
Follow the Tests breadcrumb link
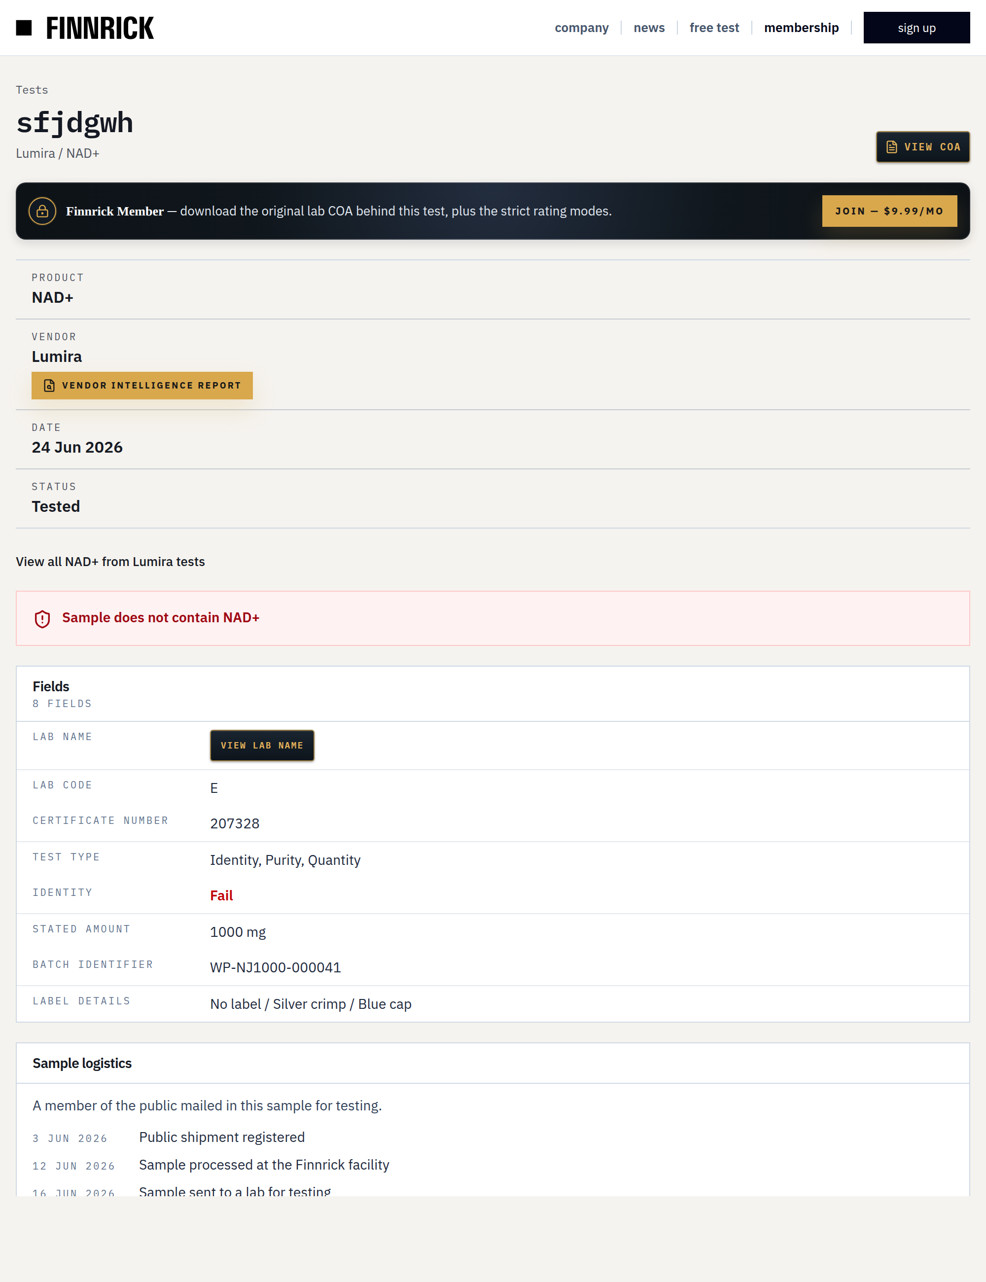pyautogui.click(x=32, y=90)
